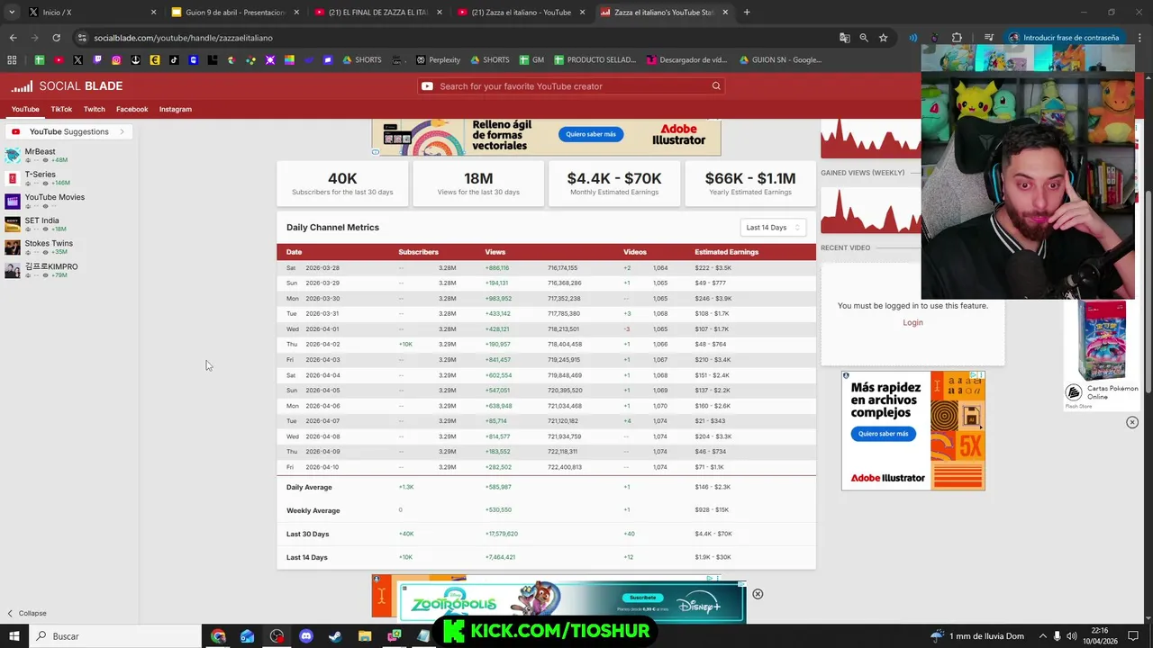This screenshot has width=1153, height=648.
Task: Reload the current page
Action: point(56,38)
